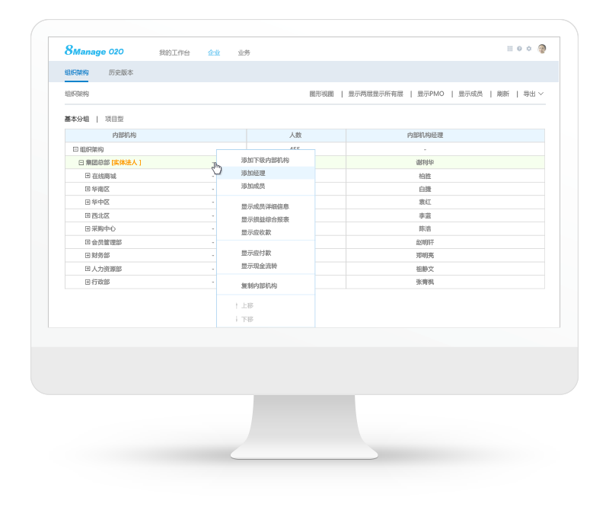Select 复制内部机构 in the context menu

tap(259, 285)
